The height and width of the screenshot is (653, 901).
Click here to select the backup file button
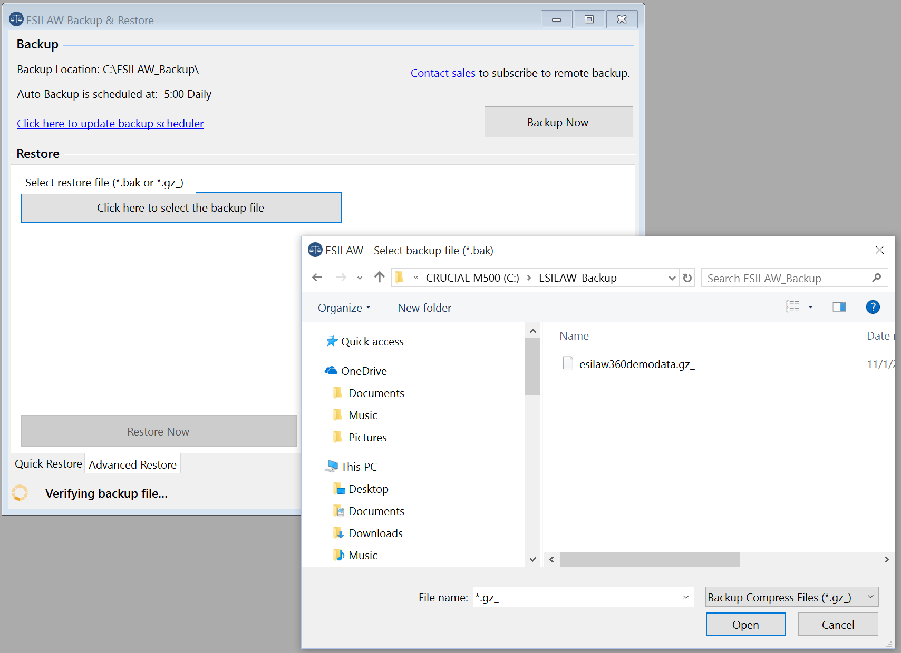point(181,207)
